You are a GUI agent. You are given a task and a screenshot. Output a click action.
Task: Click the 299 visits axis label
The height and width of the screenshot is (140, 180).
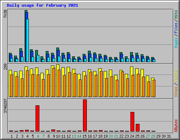(x=5, y=66)
